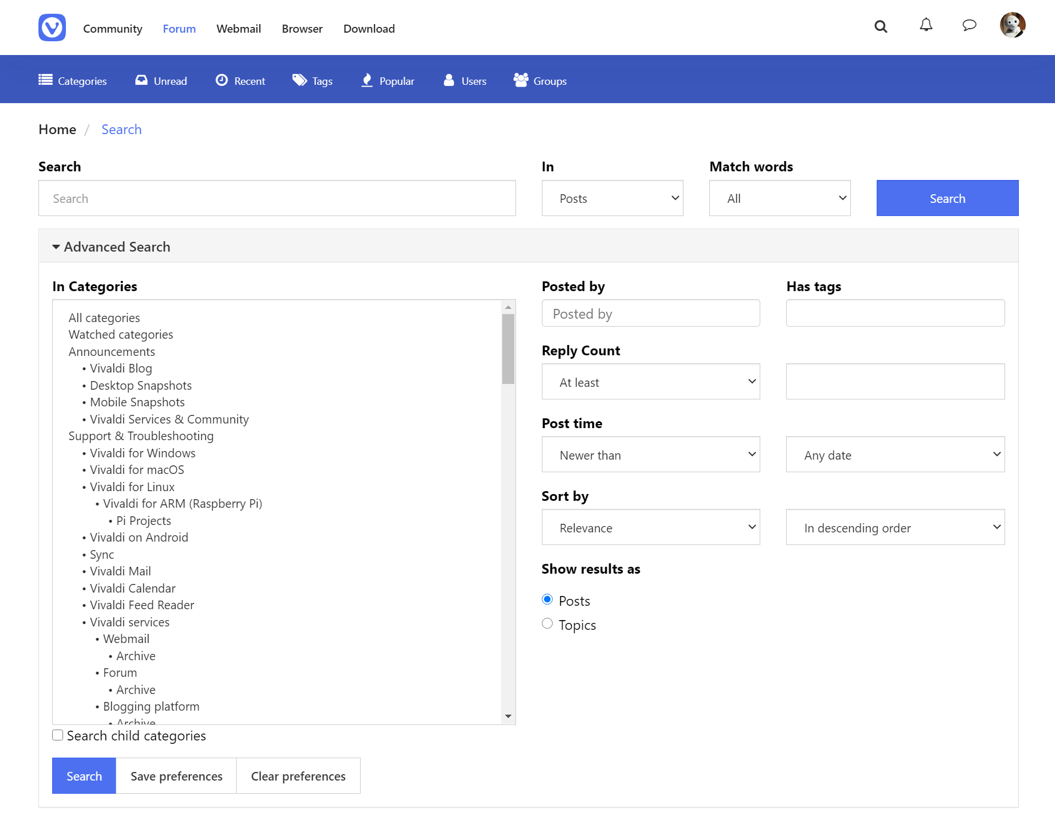The width and height of the screenshot is (1055, 839).
Task: Go to Webmail
Action: 239,29
